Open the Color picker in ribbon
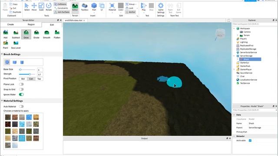The image size is (278, 156). point(121,8)
